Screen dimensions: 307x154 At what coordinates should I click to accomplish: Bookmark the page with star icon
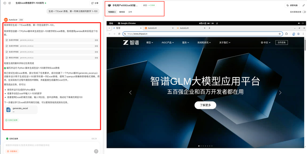coord(280,34)
